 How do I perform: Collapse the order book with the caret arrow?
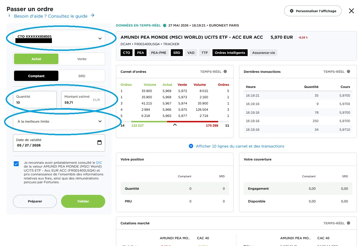[x=175, y=125]
